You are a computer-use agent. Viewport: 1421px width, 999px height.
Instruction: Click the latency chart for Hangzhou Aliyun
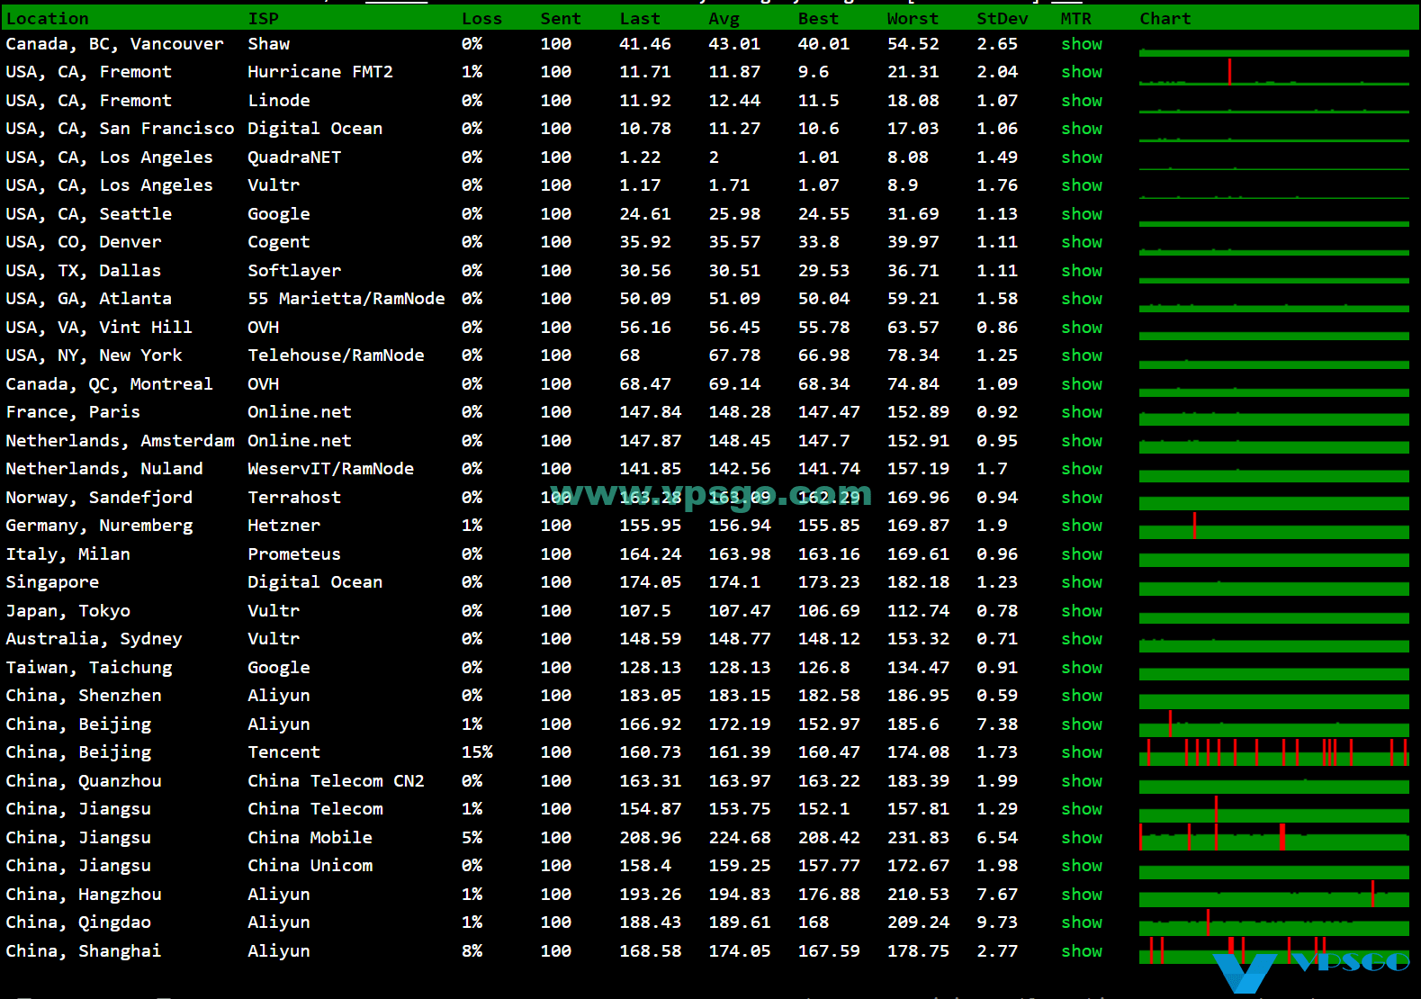tap(1273, 894)
